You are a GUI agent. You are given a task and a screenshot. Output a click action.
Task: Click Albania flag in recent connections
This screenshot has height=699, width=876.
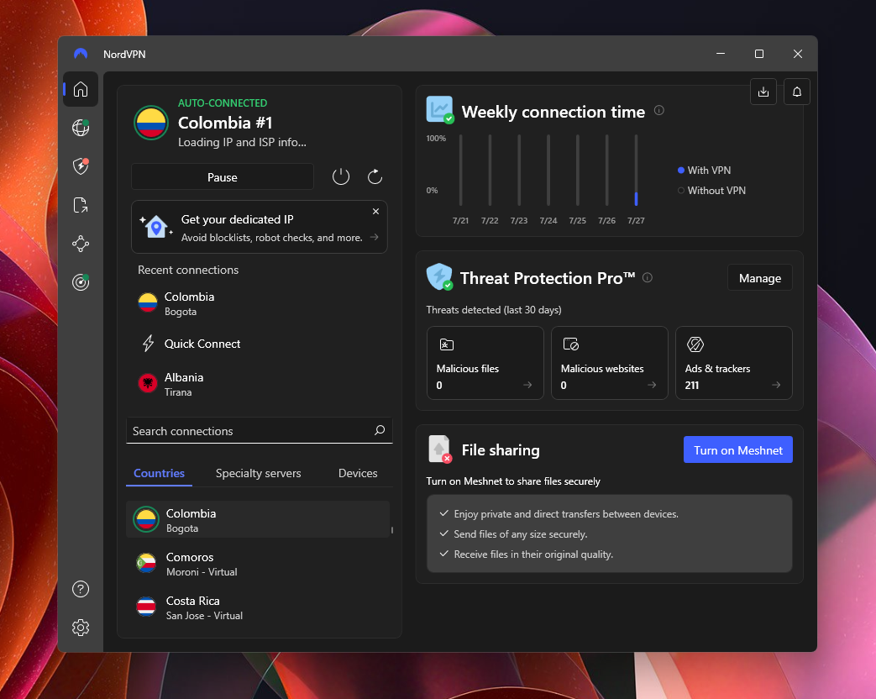[148, 383]
